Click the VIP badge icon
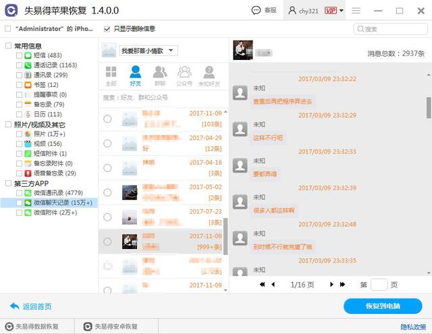 tap(331, 11)
